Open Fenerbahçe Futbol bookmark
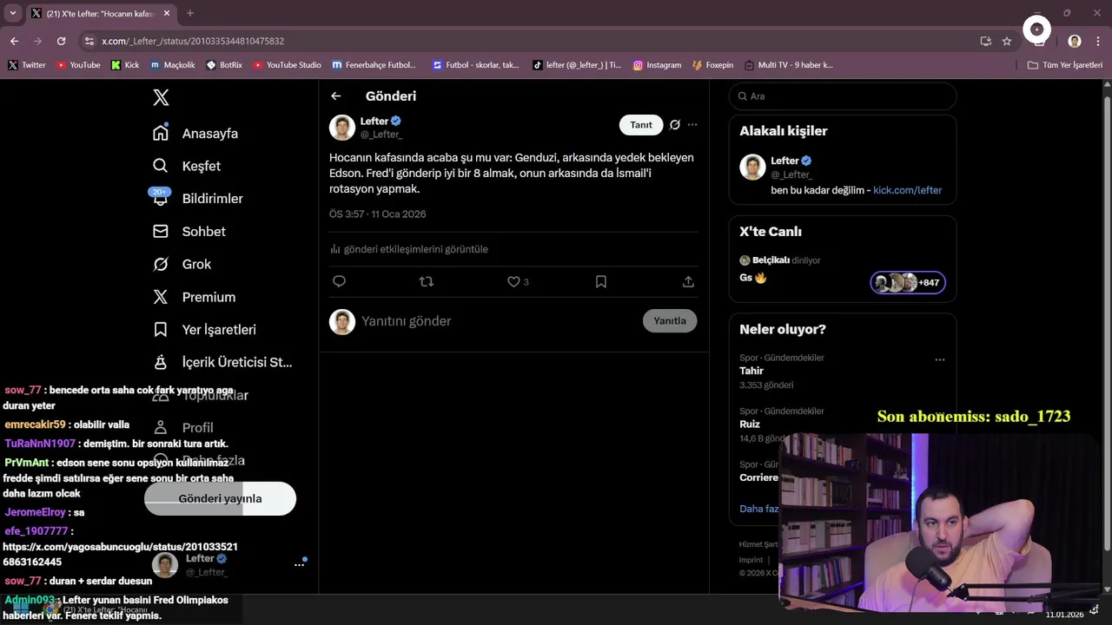 click(x=374, y=65)
